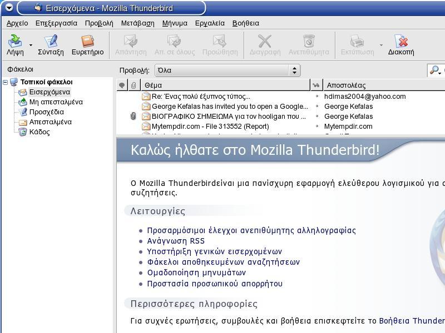Open the Εργαλεία menu
445x333 pixels.
(x=210, y=23)
